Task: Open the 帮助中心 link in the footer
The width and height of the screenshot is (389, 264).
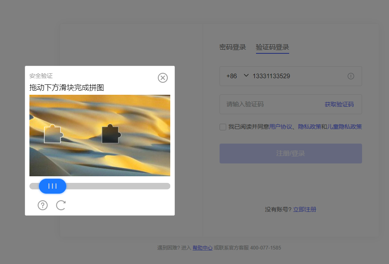Action: pos(202,248)
